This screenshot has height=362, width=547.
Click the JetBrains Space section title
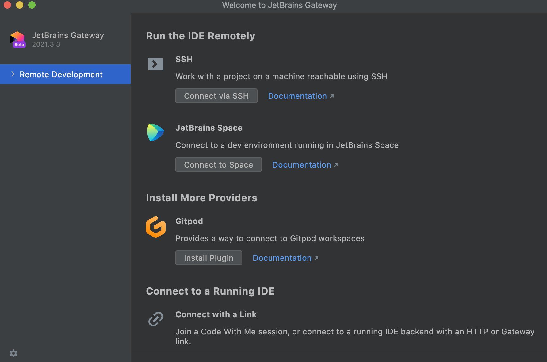pyautogui.click(x=209, y=128)
